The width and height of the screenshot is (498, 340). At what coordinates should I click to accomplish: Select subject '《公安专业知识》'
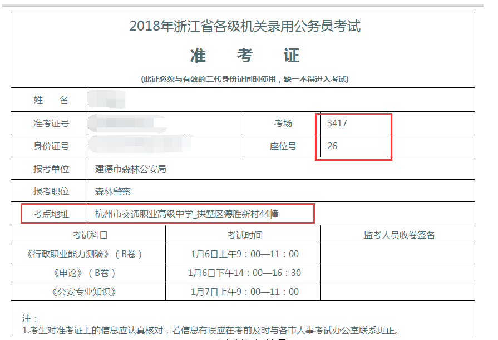pos(84,292)
